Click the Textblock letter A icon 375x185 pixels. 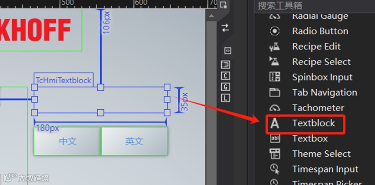(x=275, y=123)
